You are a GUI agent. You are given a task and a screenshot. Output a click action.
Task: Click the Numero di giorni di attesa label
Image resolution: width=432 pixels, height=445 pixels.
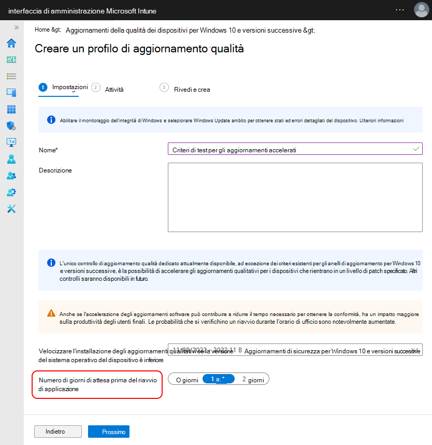point(97,384)
